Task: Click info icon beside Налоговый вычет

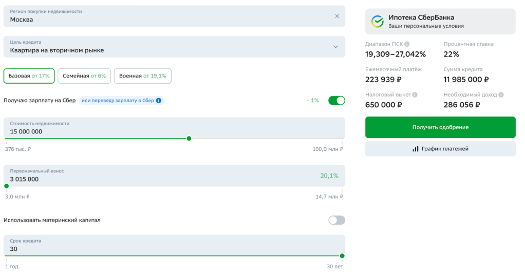Action: point(415,95)
